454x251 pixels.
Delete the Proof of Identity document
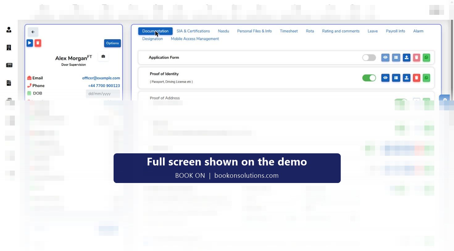click(x=417, y=78)
